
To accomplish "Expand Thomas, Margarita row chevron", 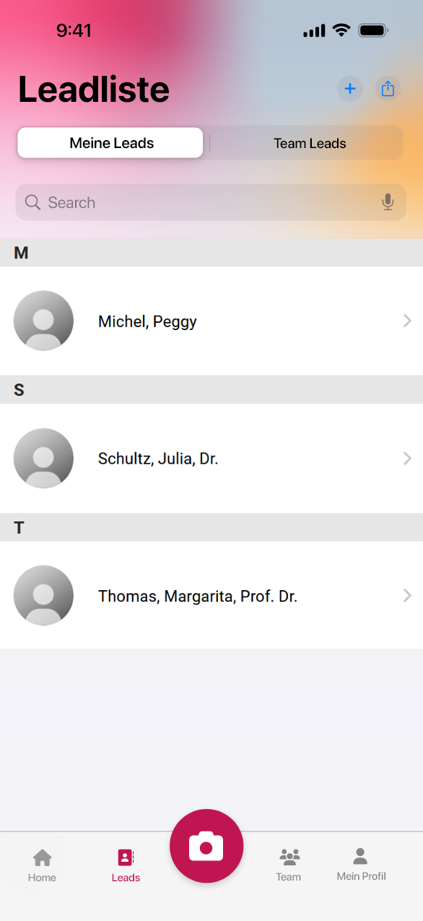I will pyautogui.click(x=407, y=595).
